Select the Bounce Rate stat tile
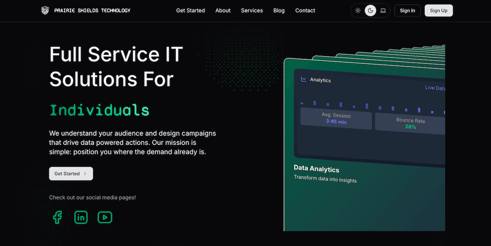 pos(410,124)
